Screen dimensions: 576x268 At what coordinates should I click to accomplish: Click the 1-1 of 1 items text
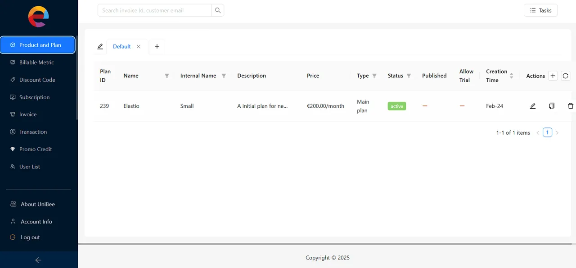click(513, 133)
